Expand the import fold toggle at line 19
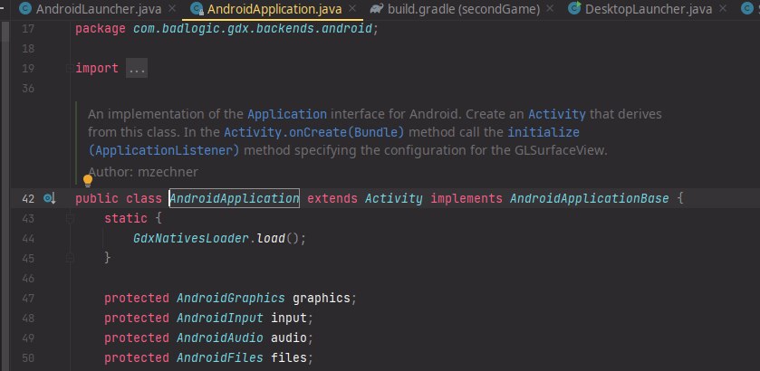 (71, 68)
